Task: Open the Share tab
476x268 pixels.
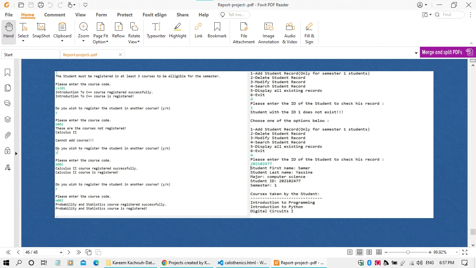Action: [x=183, y=15]
